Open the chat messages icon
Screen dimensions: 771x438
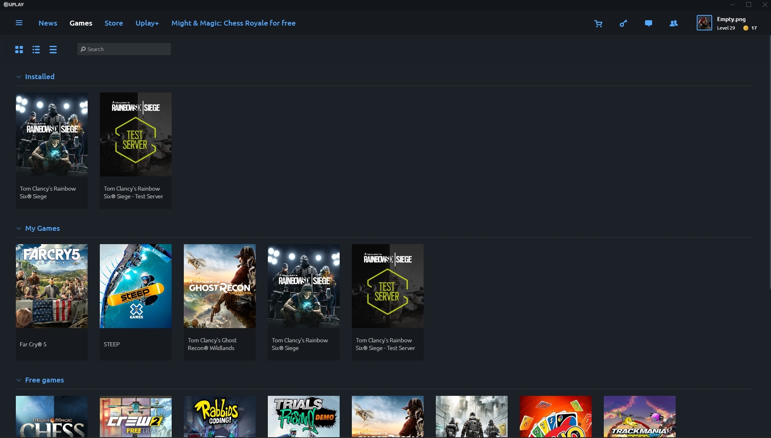648,24
